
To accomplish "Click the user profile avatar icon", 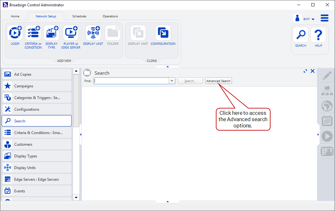I will click(x=297, y=18).
